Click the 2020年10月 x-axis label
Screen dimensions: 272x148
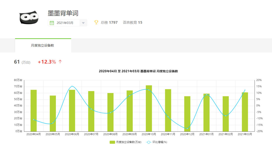pos(149,134)
